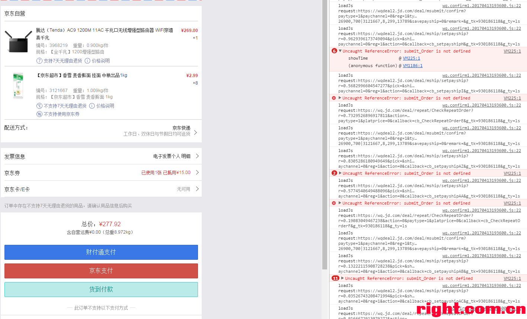Open wq.confirm1 source link for cb_setpayshipAZ log

point(482,151)
